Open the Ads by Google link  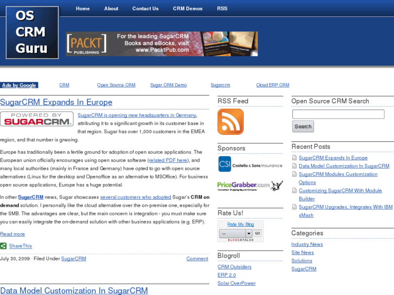(x=19, y=85)
